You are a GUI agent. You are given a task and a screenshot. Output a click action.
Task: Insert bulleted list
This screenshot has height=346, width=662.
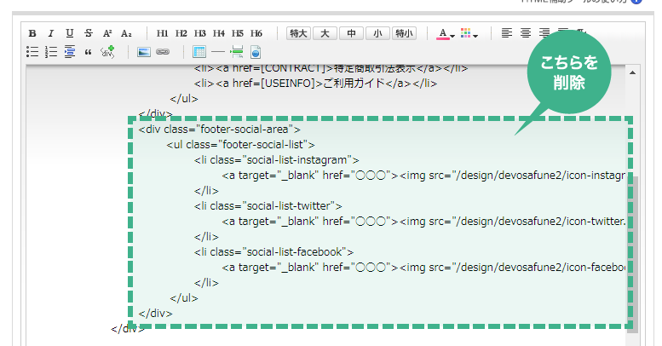(x=32, y=52)
